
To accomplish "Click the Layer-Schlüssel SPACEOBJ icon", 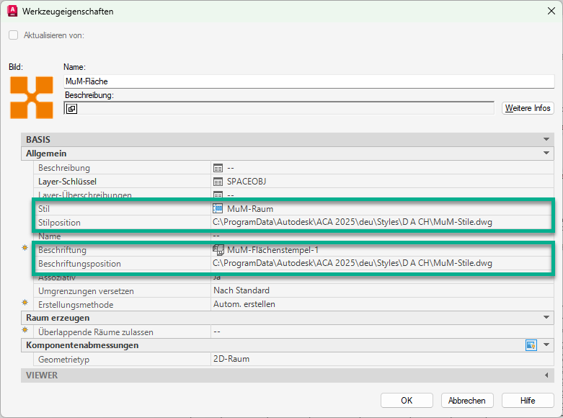I will click(x=218, y=182).
